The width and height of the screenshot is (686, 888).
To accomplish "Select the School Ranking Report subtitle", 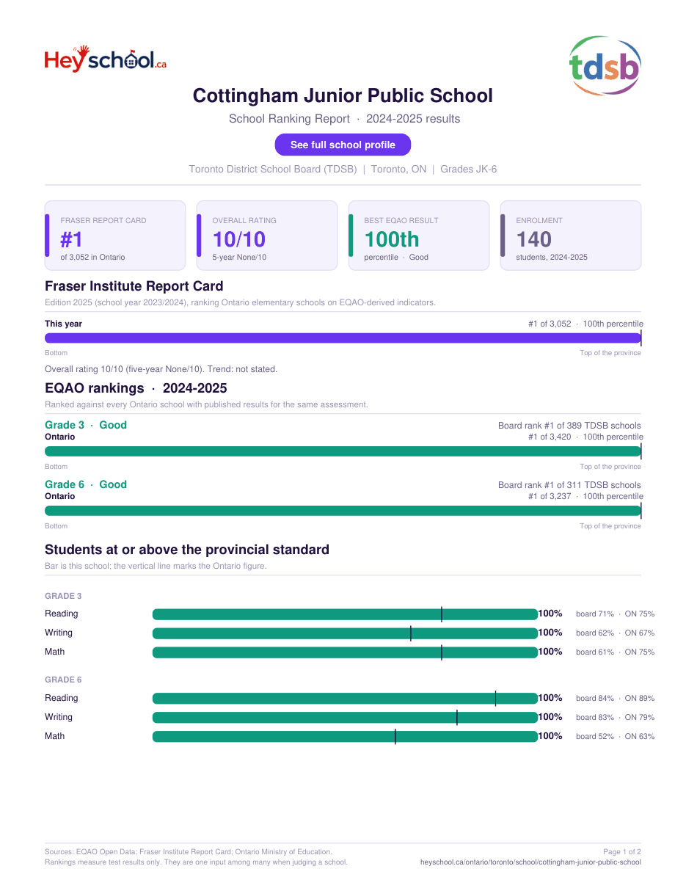I will pos(344,119).
